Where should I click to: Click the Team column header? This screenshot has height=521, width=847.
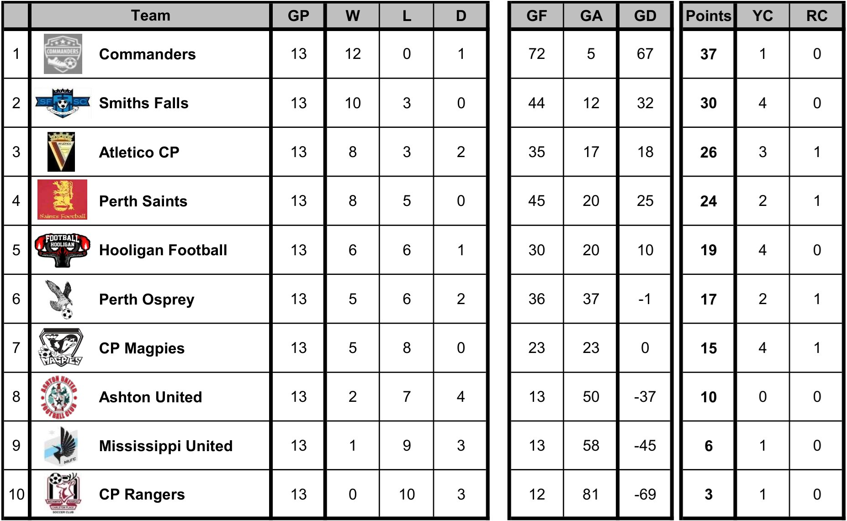150,16
